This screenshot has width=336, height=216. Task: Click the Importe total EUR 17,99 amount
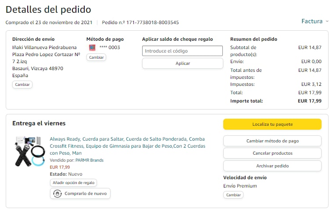pyautogui.click(x=309, y=101)
